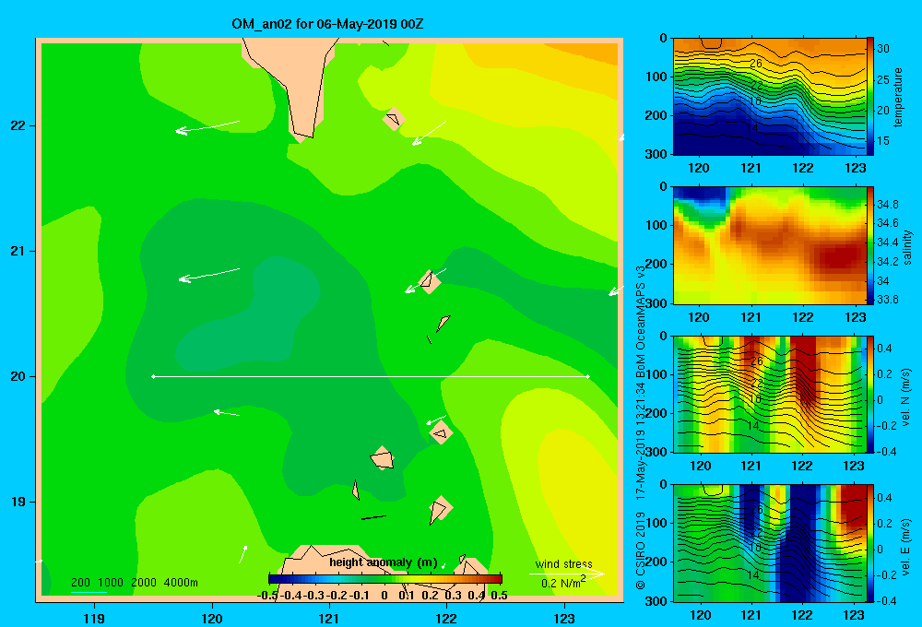This screenshot has height=627, width=922.
Task: Select the wind stress reference arrow in legend
Action: point(566,574)
